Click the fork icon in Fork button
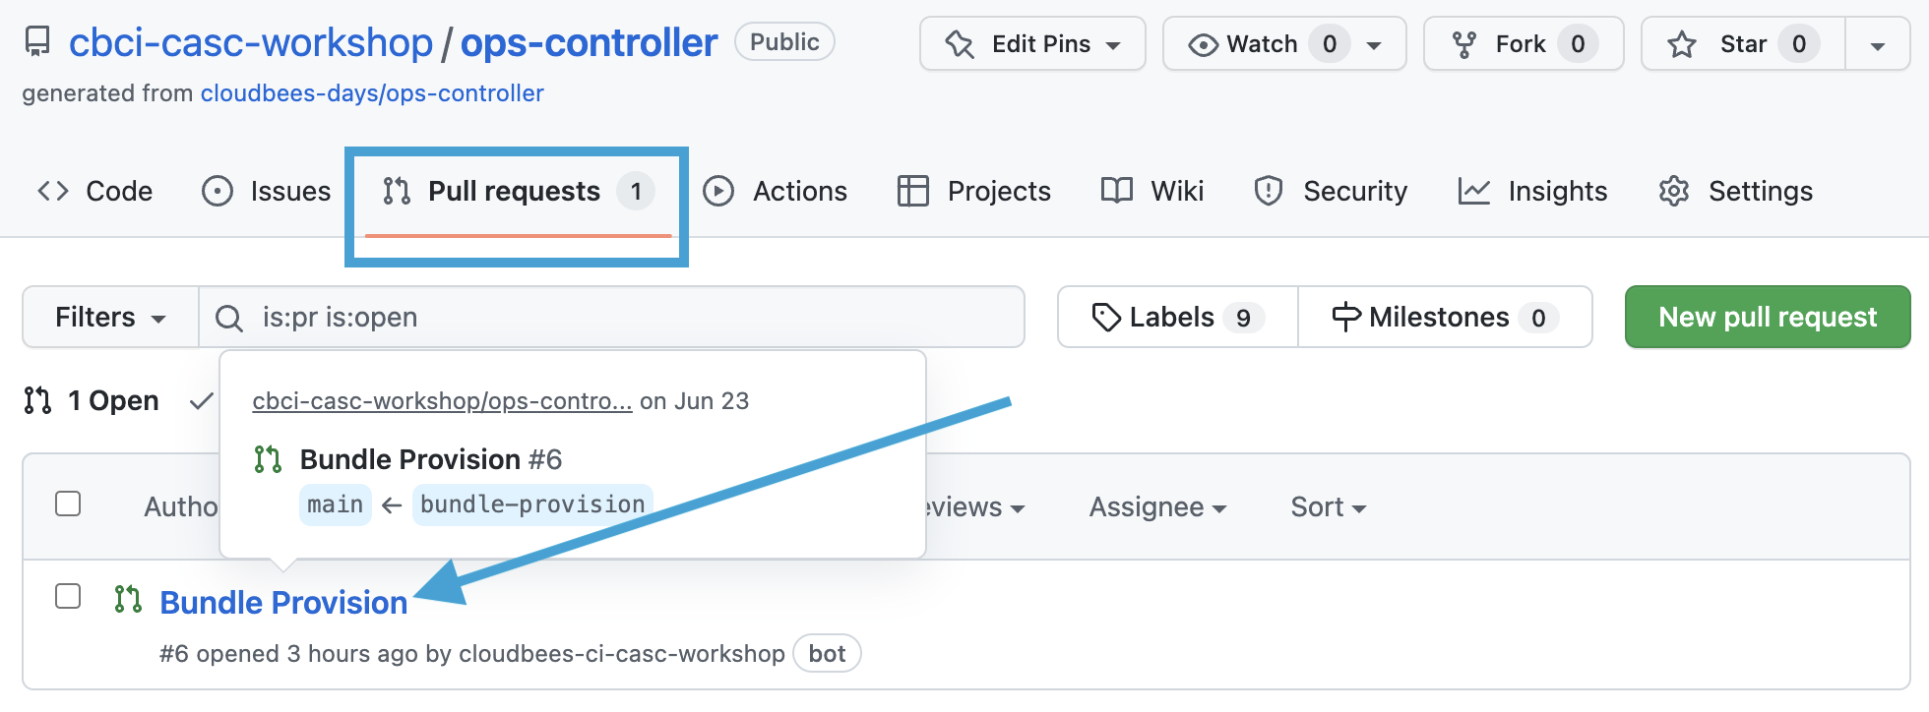Screen dimensions: 1929x712 click(x=1464, y=44)
